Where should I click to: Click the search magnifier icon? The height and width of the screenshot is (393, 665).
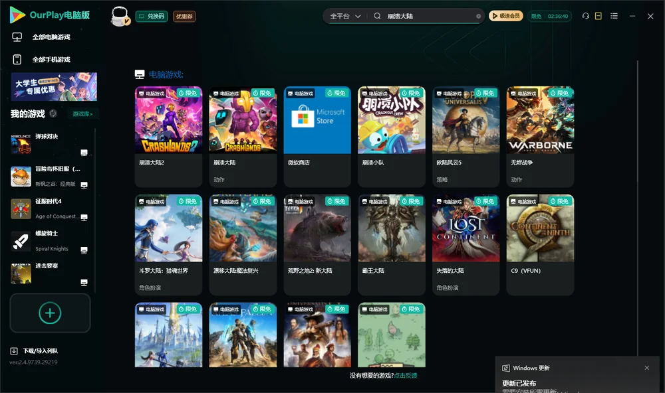coord(377,16)
